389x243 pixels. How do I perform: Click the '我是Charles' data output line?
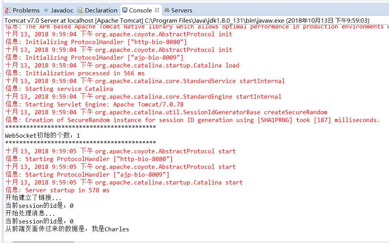coord(67,229)
